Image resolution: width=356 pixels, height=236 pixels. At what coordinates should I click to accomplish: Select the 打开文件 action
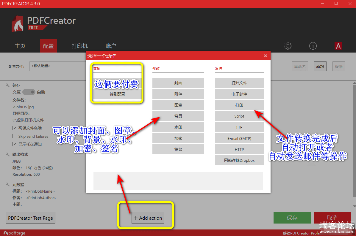(x=239, y=83)
